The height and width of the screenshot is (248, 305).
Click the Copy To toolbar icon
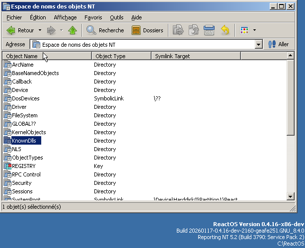(193, 30)
